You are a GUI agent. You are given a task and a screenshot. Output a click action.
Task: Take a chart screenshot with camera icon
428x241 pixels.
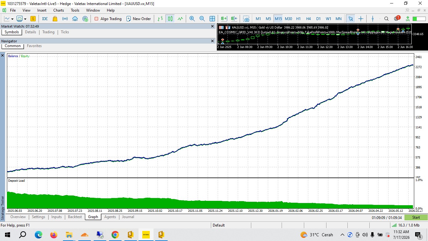(x=246, y=19)
